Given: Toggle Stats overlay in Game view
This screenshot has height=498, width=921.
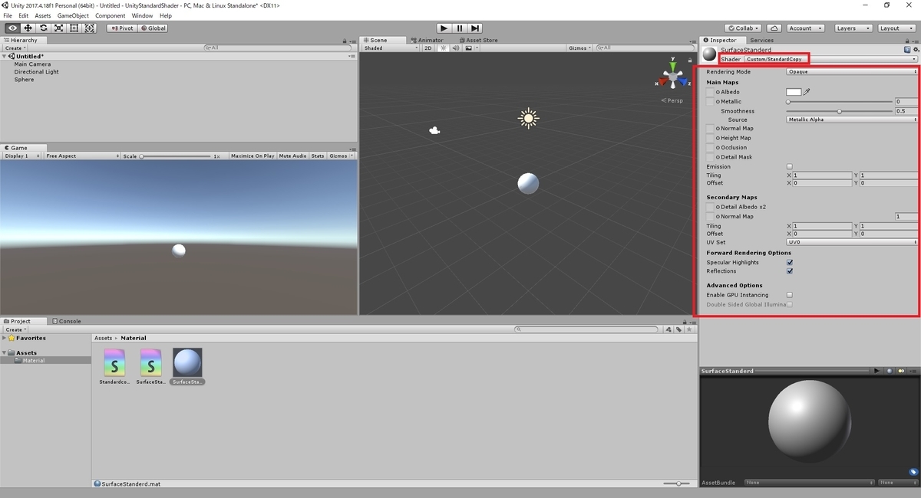Looking at the screenshot, I should tap(318, 156).
